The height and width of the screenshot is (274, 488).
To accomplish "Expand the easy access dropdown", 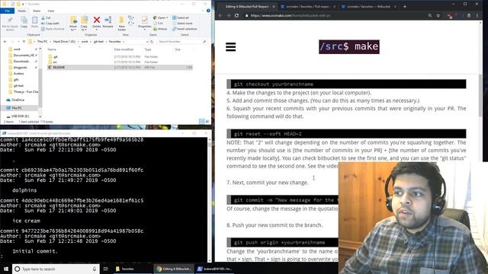I will pos(131,24).
